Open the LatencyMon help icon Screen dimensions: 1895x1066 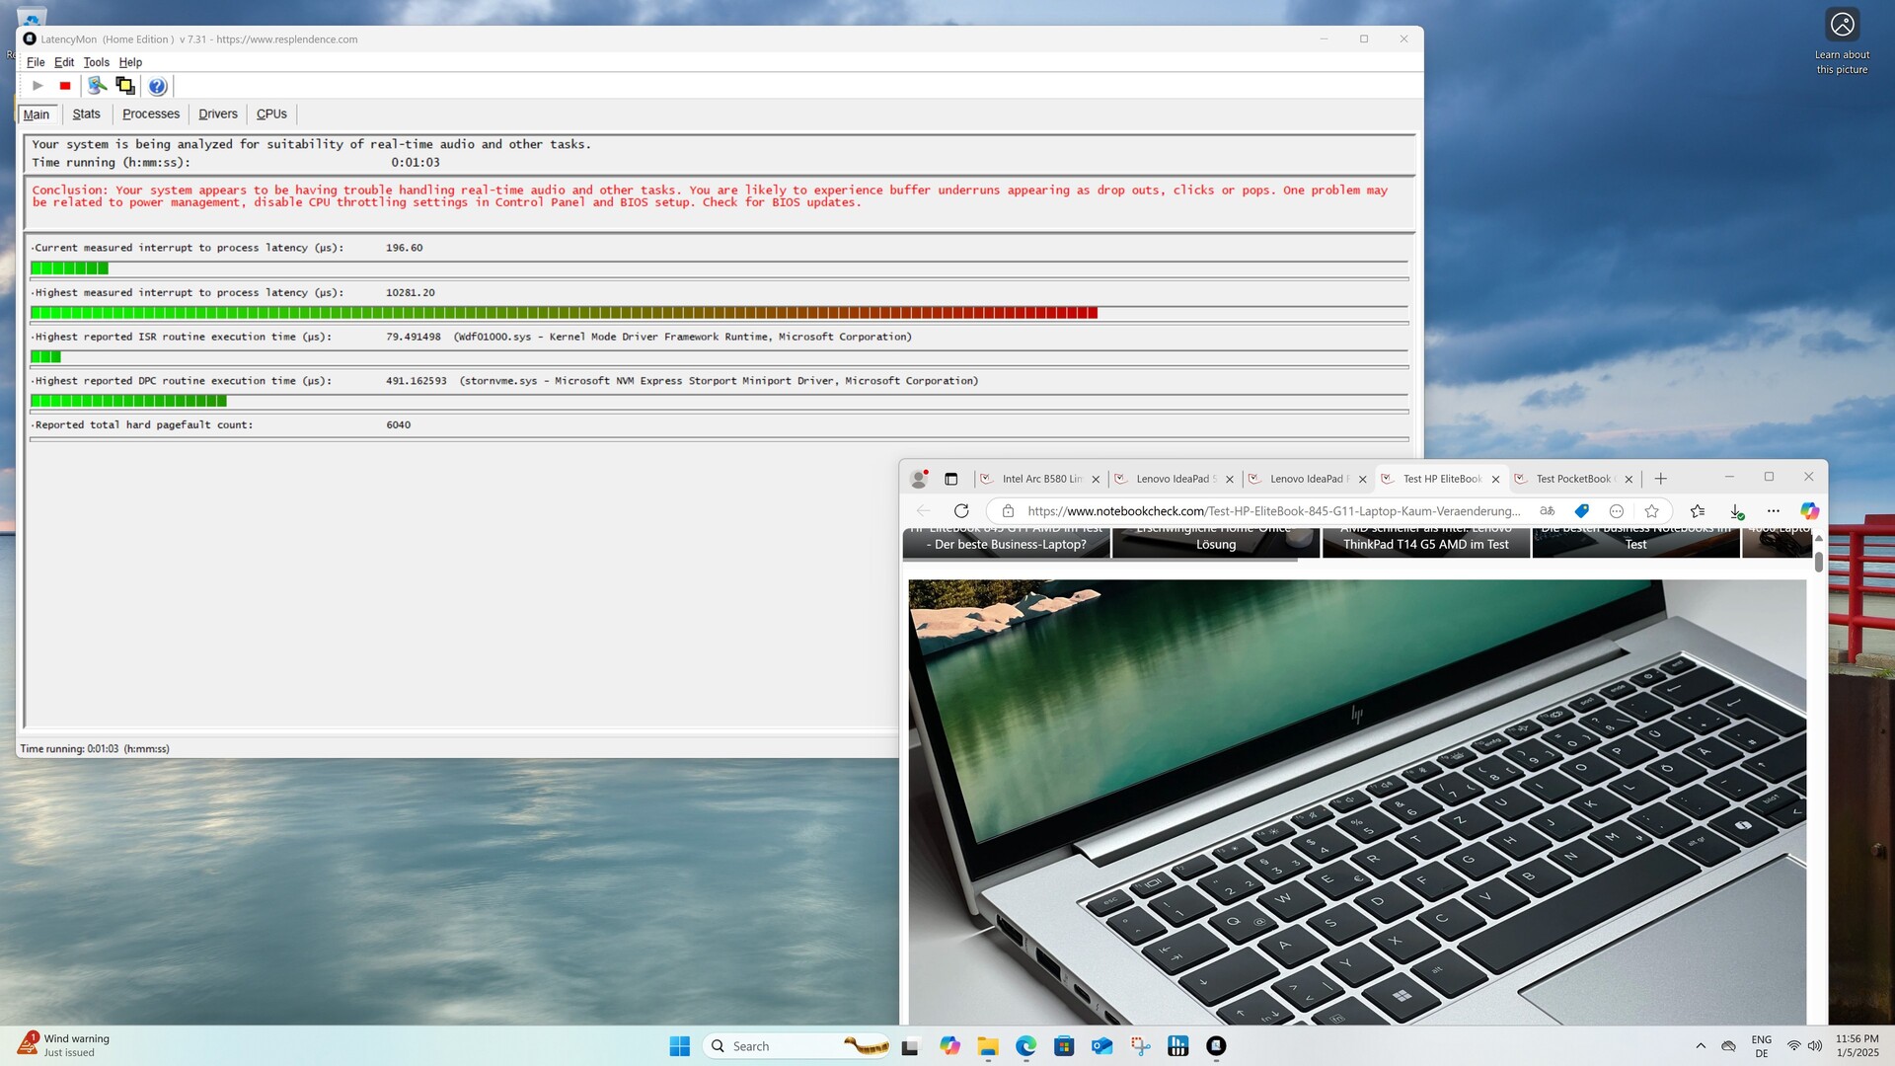[x=157, y=86]
